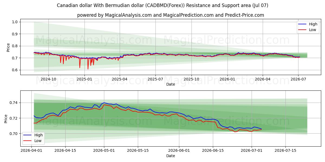Click the 2025-04 tick label on the top x-axis

(x=120, y=79)
